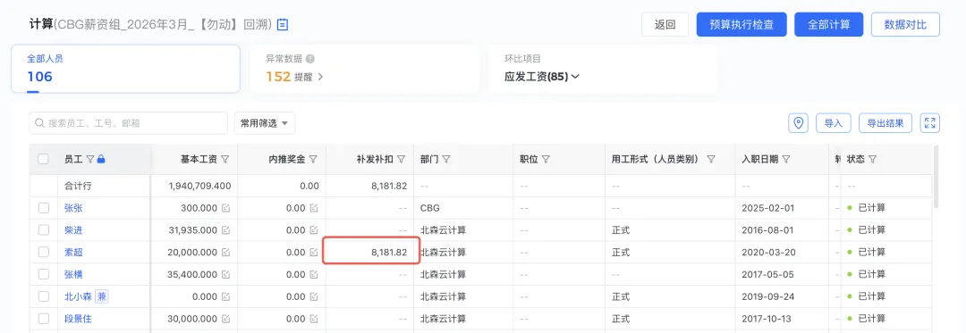
Task: Click the 部门 cell CBG
Action: (430, 208)
